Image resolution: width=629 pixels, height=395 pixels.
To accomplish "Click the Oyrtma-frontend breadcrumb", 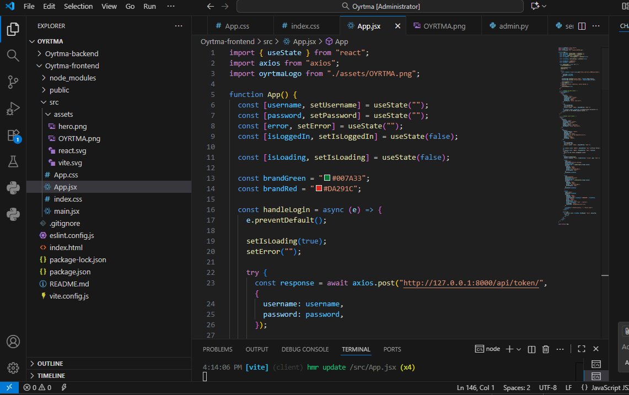I will click(228, 42).
